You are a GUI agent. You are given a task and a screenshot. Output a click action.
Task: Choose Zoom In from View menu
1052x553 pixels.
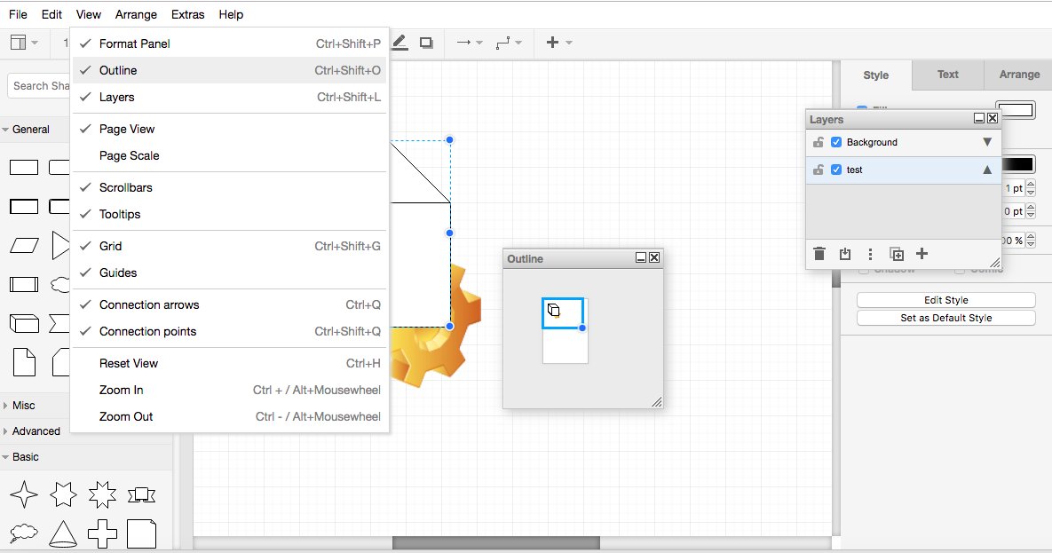[229, 390]
